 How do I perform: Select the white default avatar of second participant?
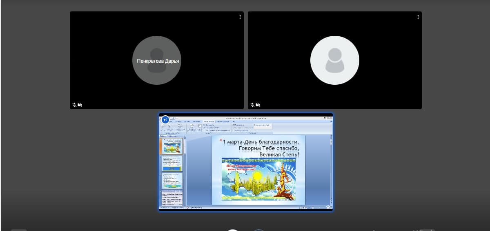pyautogui.click(x=335, y=60)
